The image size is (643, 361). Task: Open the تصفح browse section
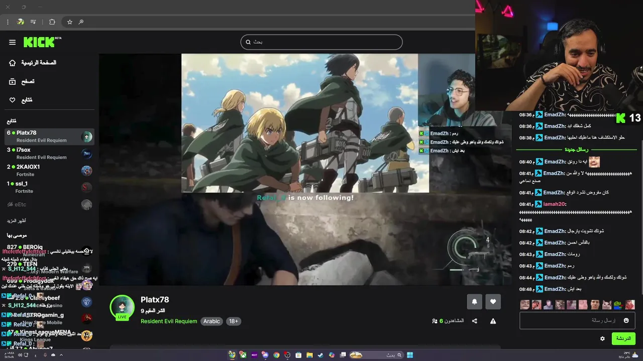coord(22,81)
